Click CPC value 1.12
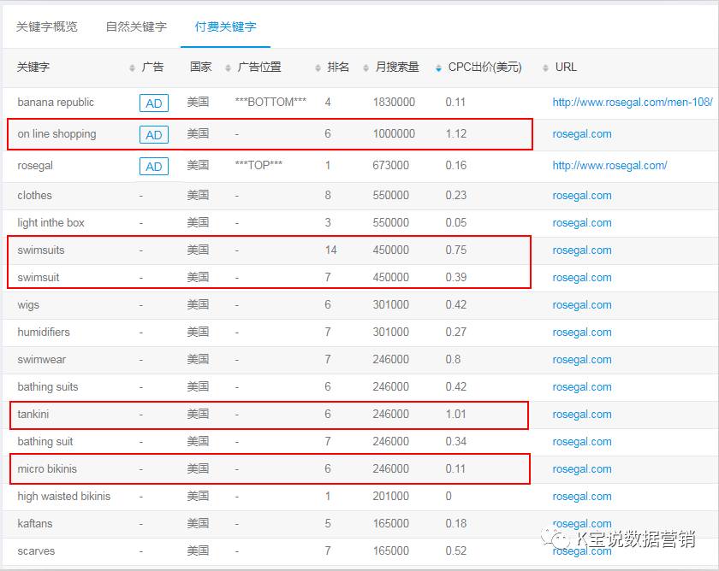The height and width of the screenshot is (571, 719). point(455,134)
